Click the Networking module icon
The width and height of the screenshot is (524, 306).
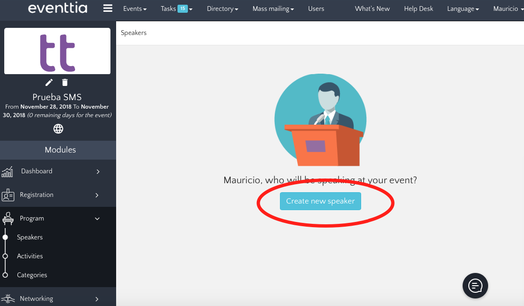tap(8, 298)
